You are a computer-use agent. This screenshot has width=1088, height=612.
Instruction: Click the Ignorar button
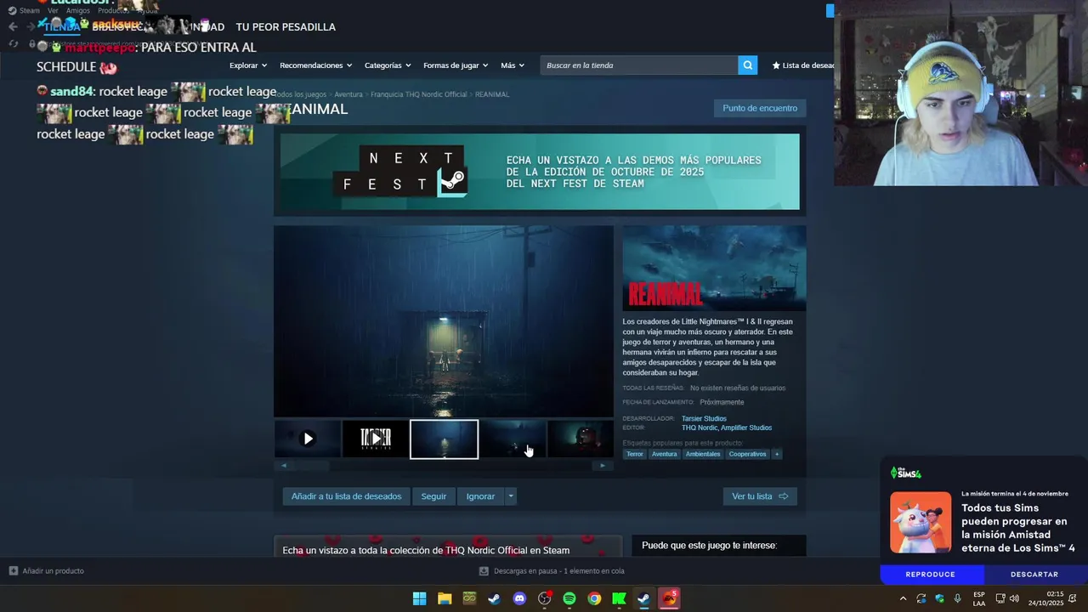pos(480,496)
